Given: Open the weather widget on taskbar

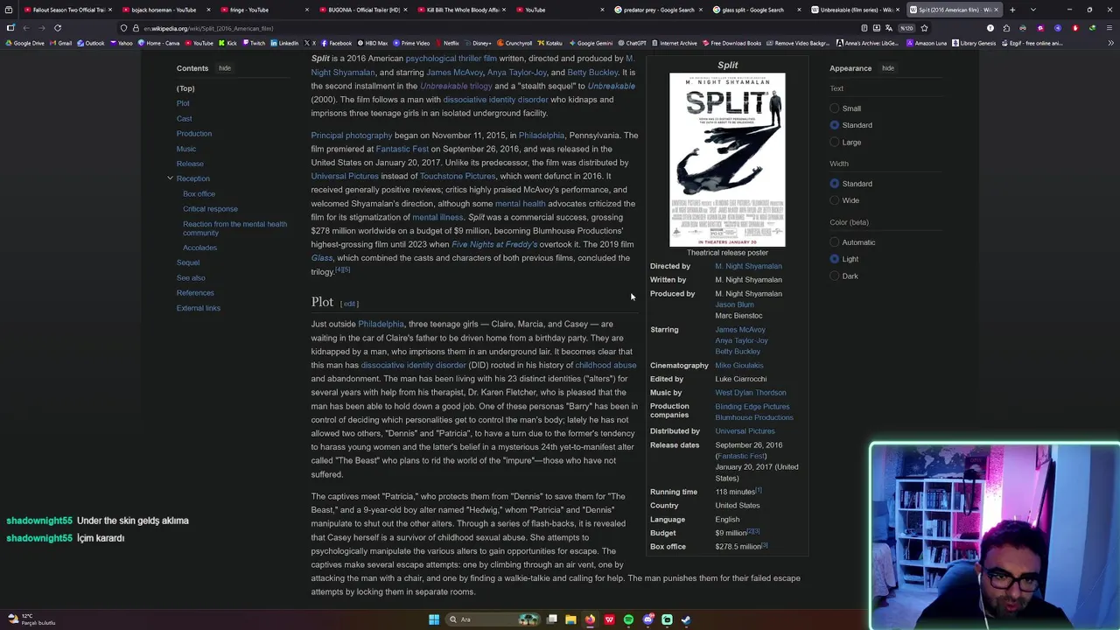Looking at the screenshot, I should click(x=31, y=619).
